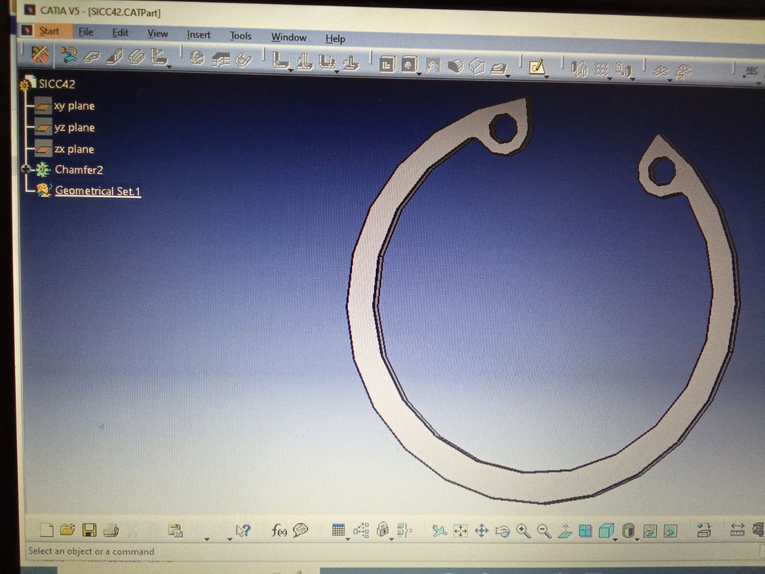Image resolution: width=765 pixels, height=574 pixels.
Task: Select the Mirror tool
Action: (x=578, y=69)
